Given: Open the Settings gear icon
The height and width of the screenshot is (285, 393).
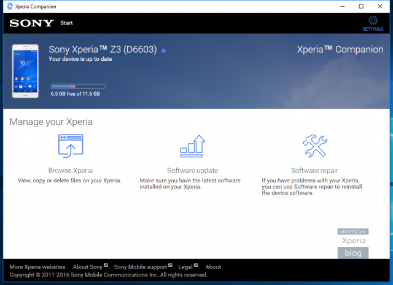Looking at the screenshot, I should pyautogui.click(x=373, y=20).
